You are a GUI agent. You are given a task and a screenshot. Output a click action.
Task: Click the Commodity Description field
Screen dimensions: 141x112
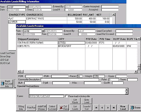pos(70,79)
